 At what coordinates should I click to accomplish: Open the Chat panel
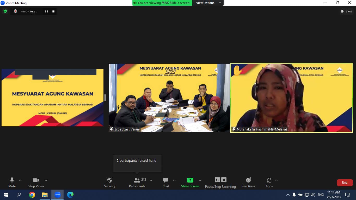166,182
